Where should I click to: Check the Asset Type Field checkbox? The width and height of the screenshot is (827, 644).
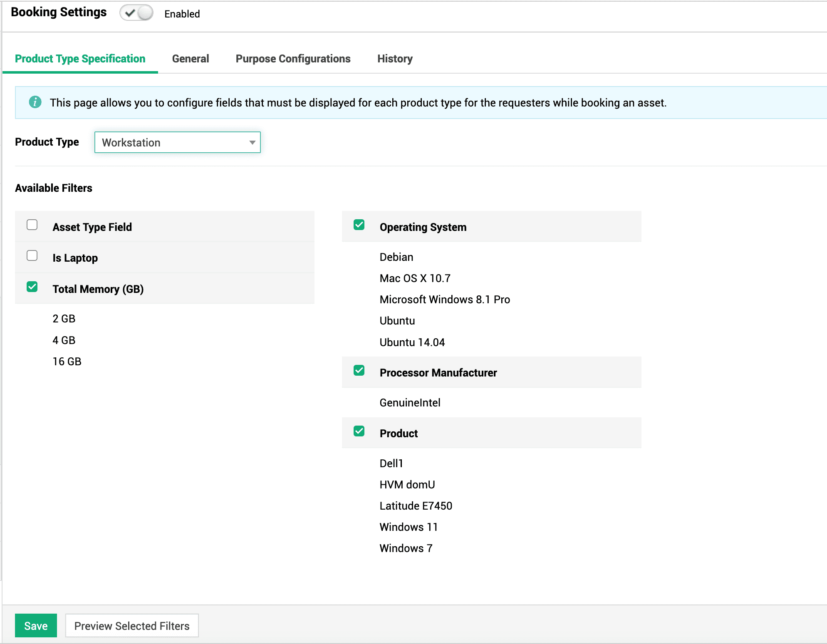pyautogui.click(x=32, y=225)
